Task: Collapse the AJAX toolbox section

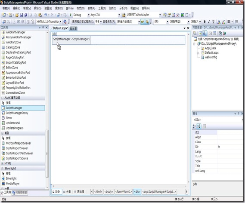Action: tap(2, 98)
